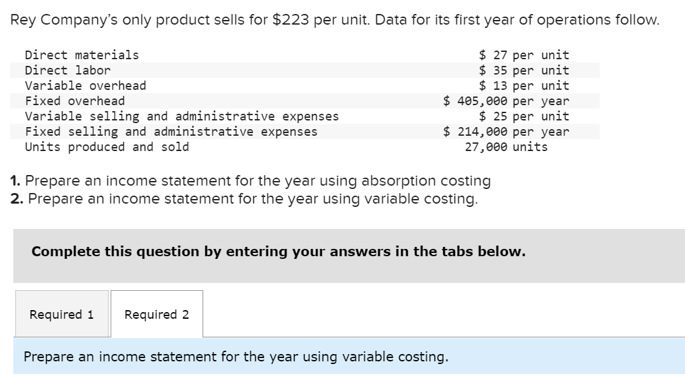Image resolution: width=685 pixels, height=376 pixels.
Task: Click the $25 per unit value
Action: pyautogui.click(x=524, y=116)
